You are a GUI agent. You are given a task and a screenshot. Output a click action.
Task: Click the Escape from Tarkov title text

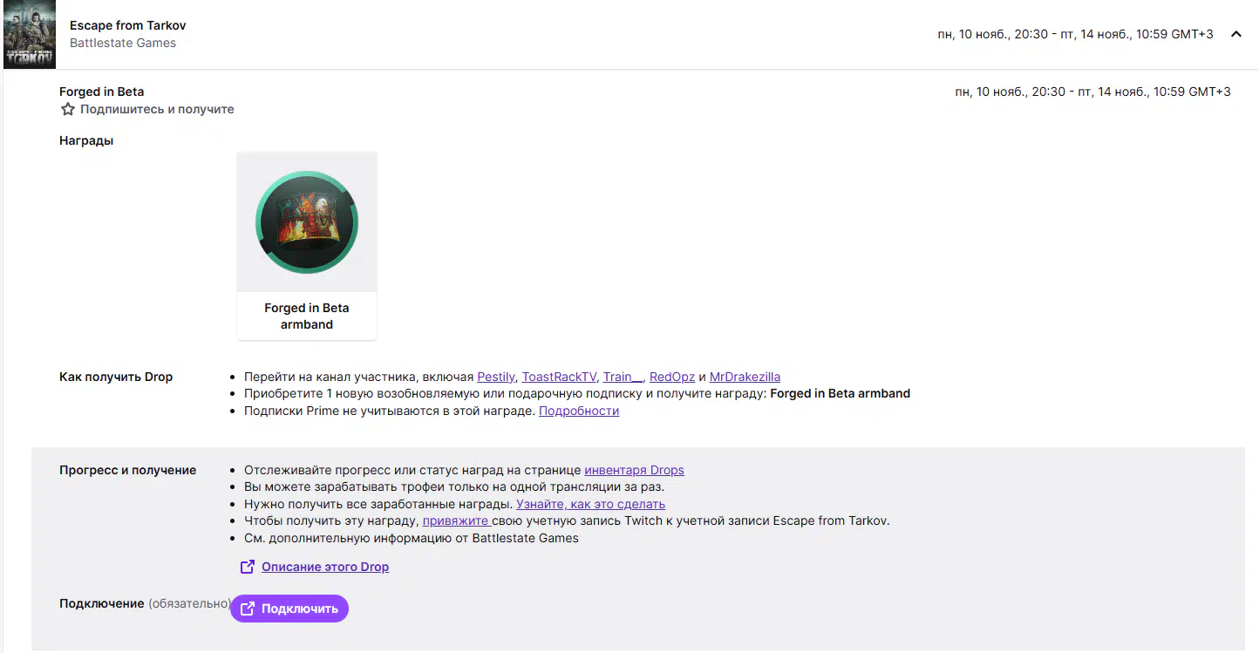[x=127, y=25]
